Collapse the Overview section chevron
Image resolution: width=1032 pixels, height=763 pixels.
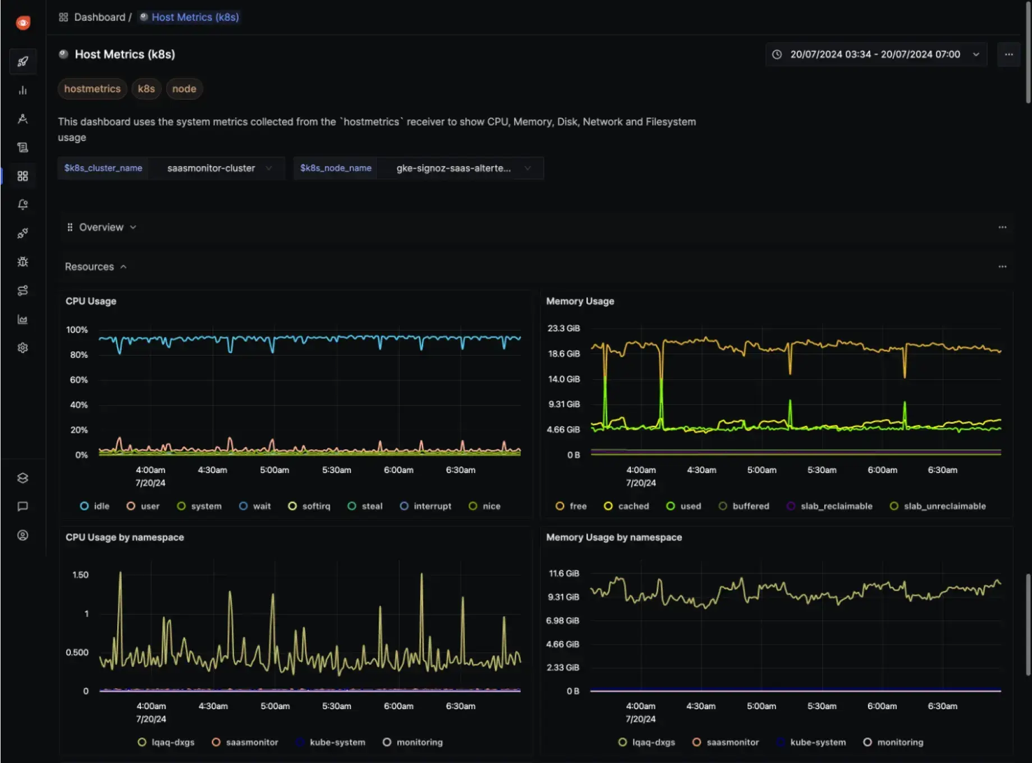tap(133, 227)
